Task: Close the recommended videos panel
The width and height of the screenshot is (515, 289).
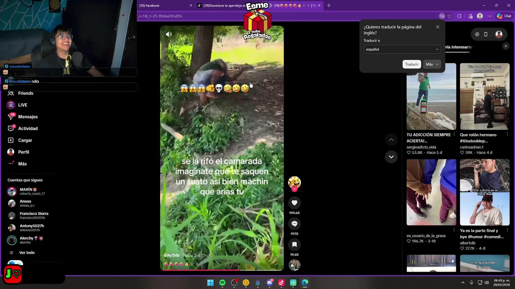Action: [506, 46]
